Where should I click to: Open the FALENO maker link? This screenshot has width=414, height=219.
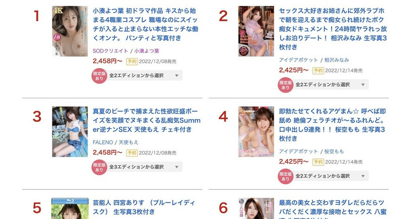(x=103, y=143)
